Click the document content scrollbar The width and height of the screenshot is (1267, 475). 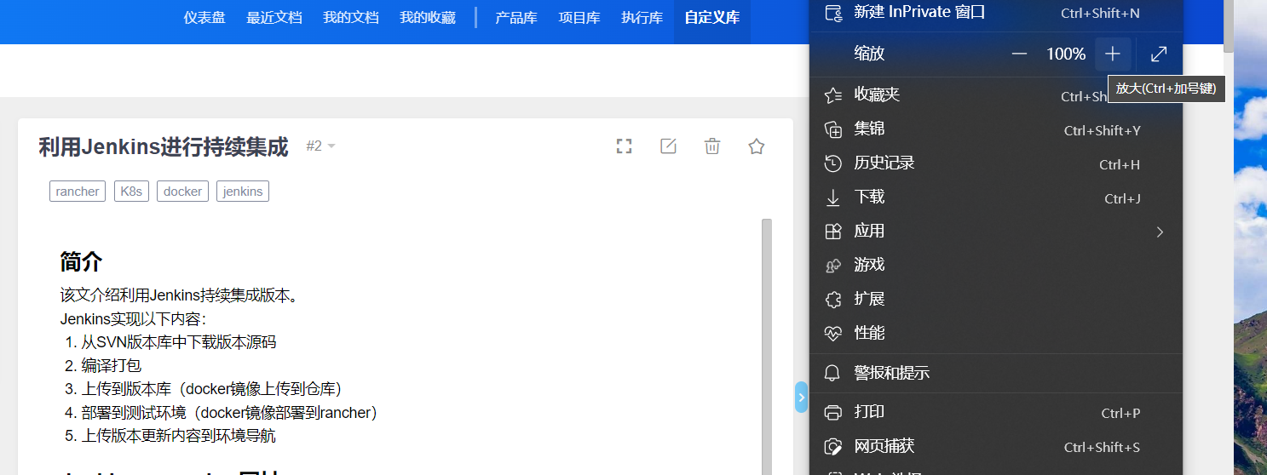(x=767, y=346)
